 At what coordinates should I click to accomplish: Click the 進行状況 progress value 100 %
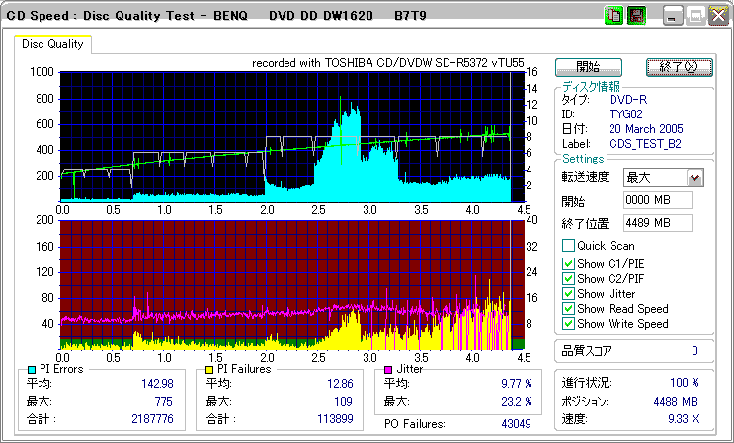[x=685, y=383]
